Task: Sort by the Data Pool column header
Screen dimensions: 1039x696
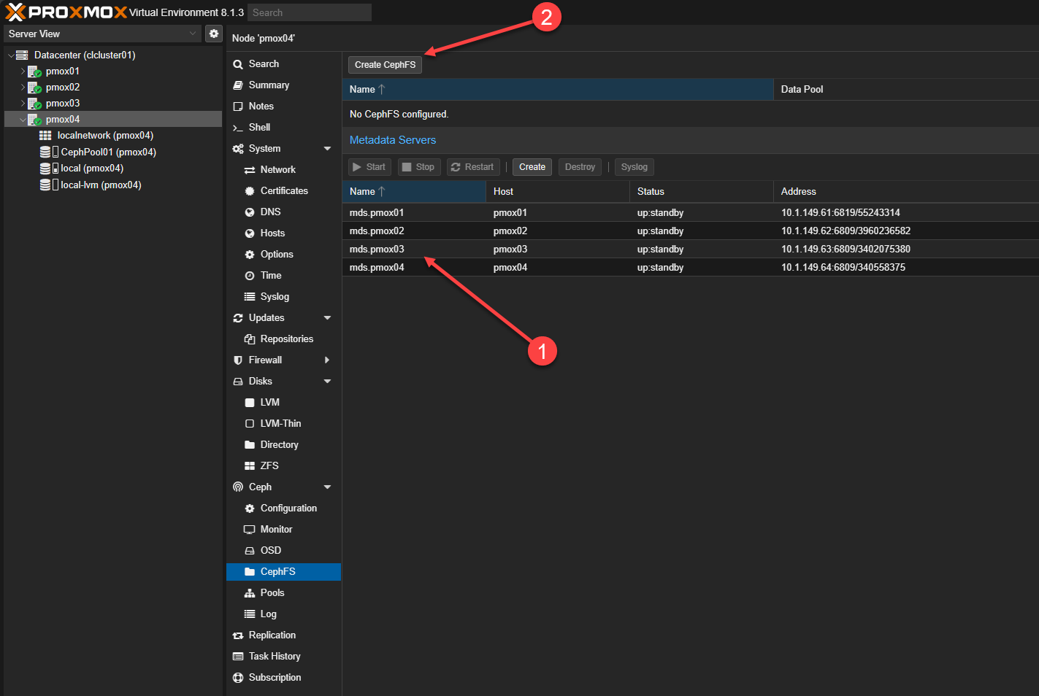Action: pyautogui.click(x=906, y=90)
